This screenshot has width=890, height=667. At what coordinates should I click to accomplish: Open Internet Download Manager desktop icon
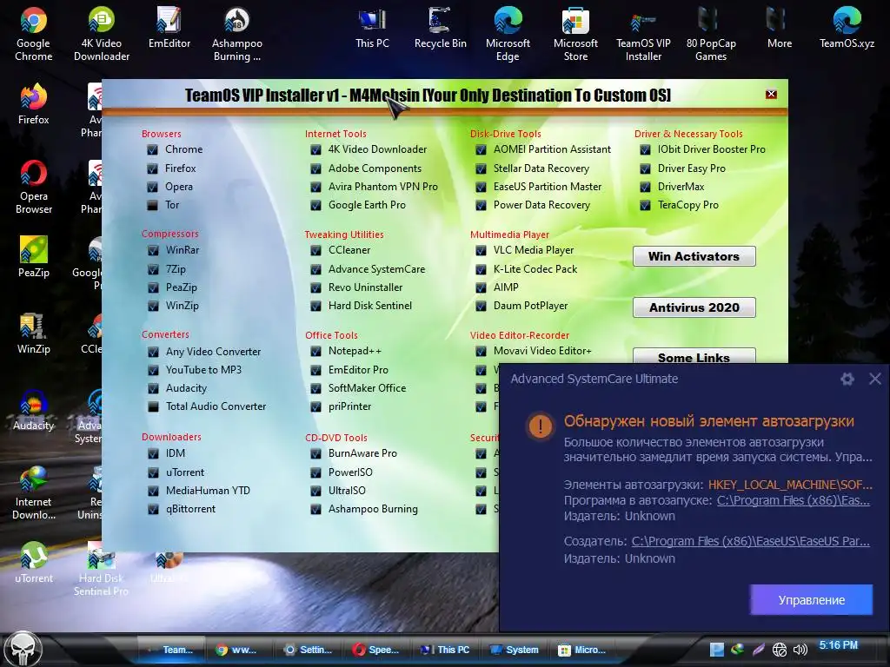(34, 492)
